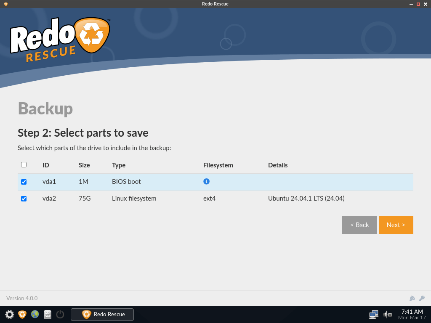This screenshot has width=431, height=323.
Task: Click the power icon in the taskbar
Action: click(59, 314)
